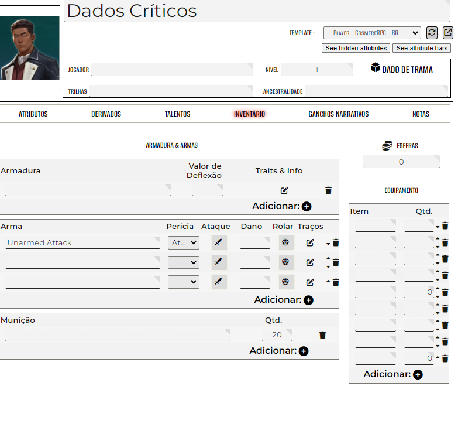The image size is (458, 434).
Task: Roll damage dice in third weapon row
Action: pos(286,282)
